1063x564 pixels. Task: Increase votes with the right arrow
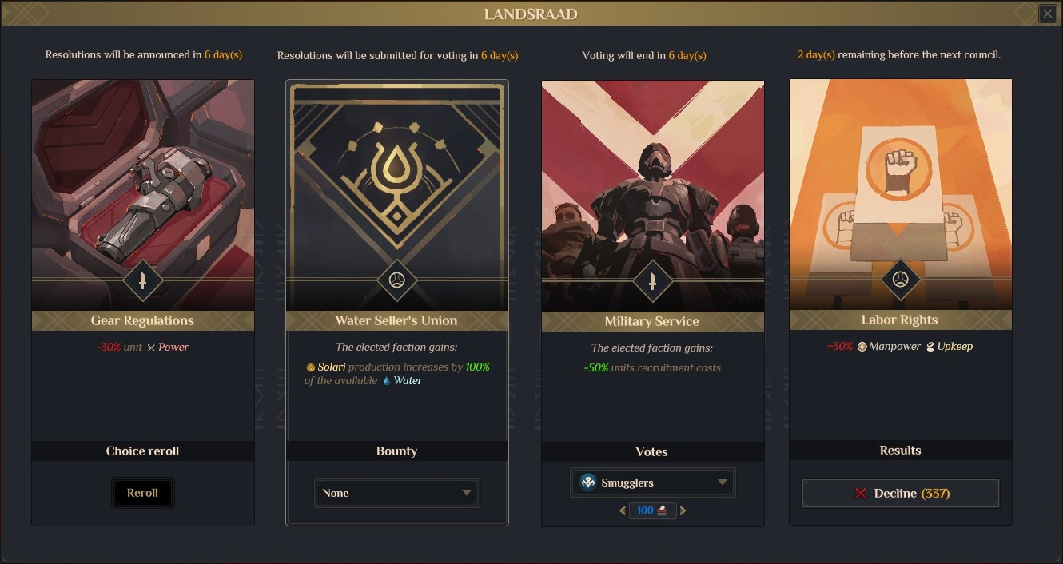coord(683,510)
